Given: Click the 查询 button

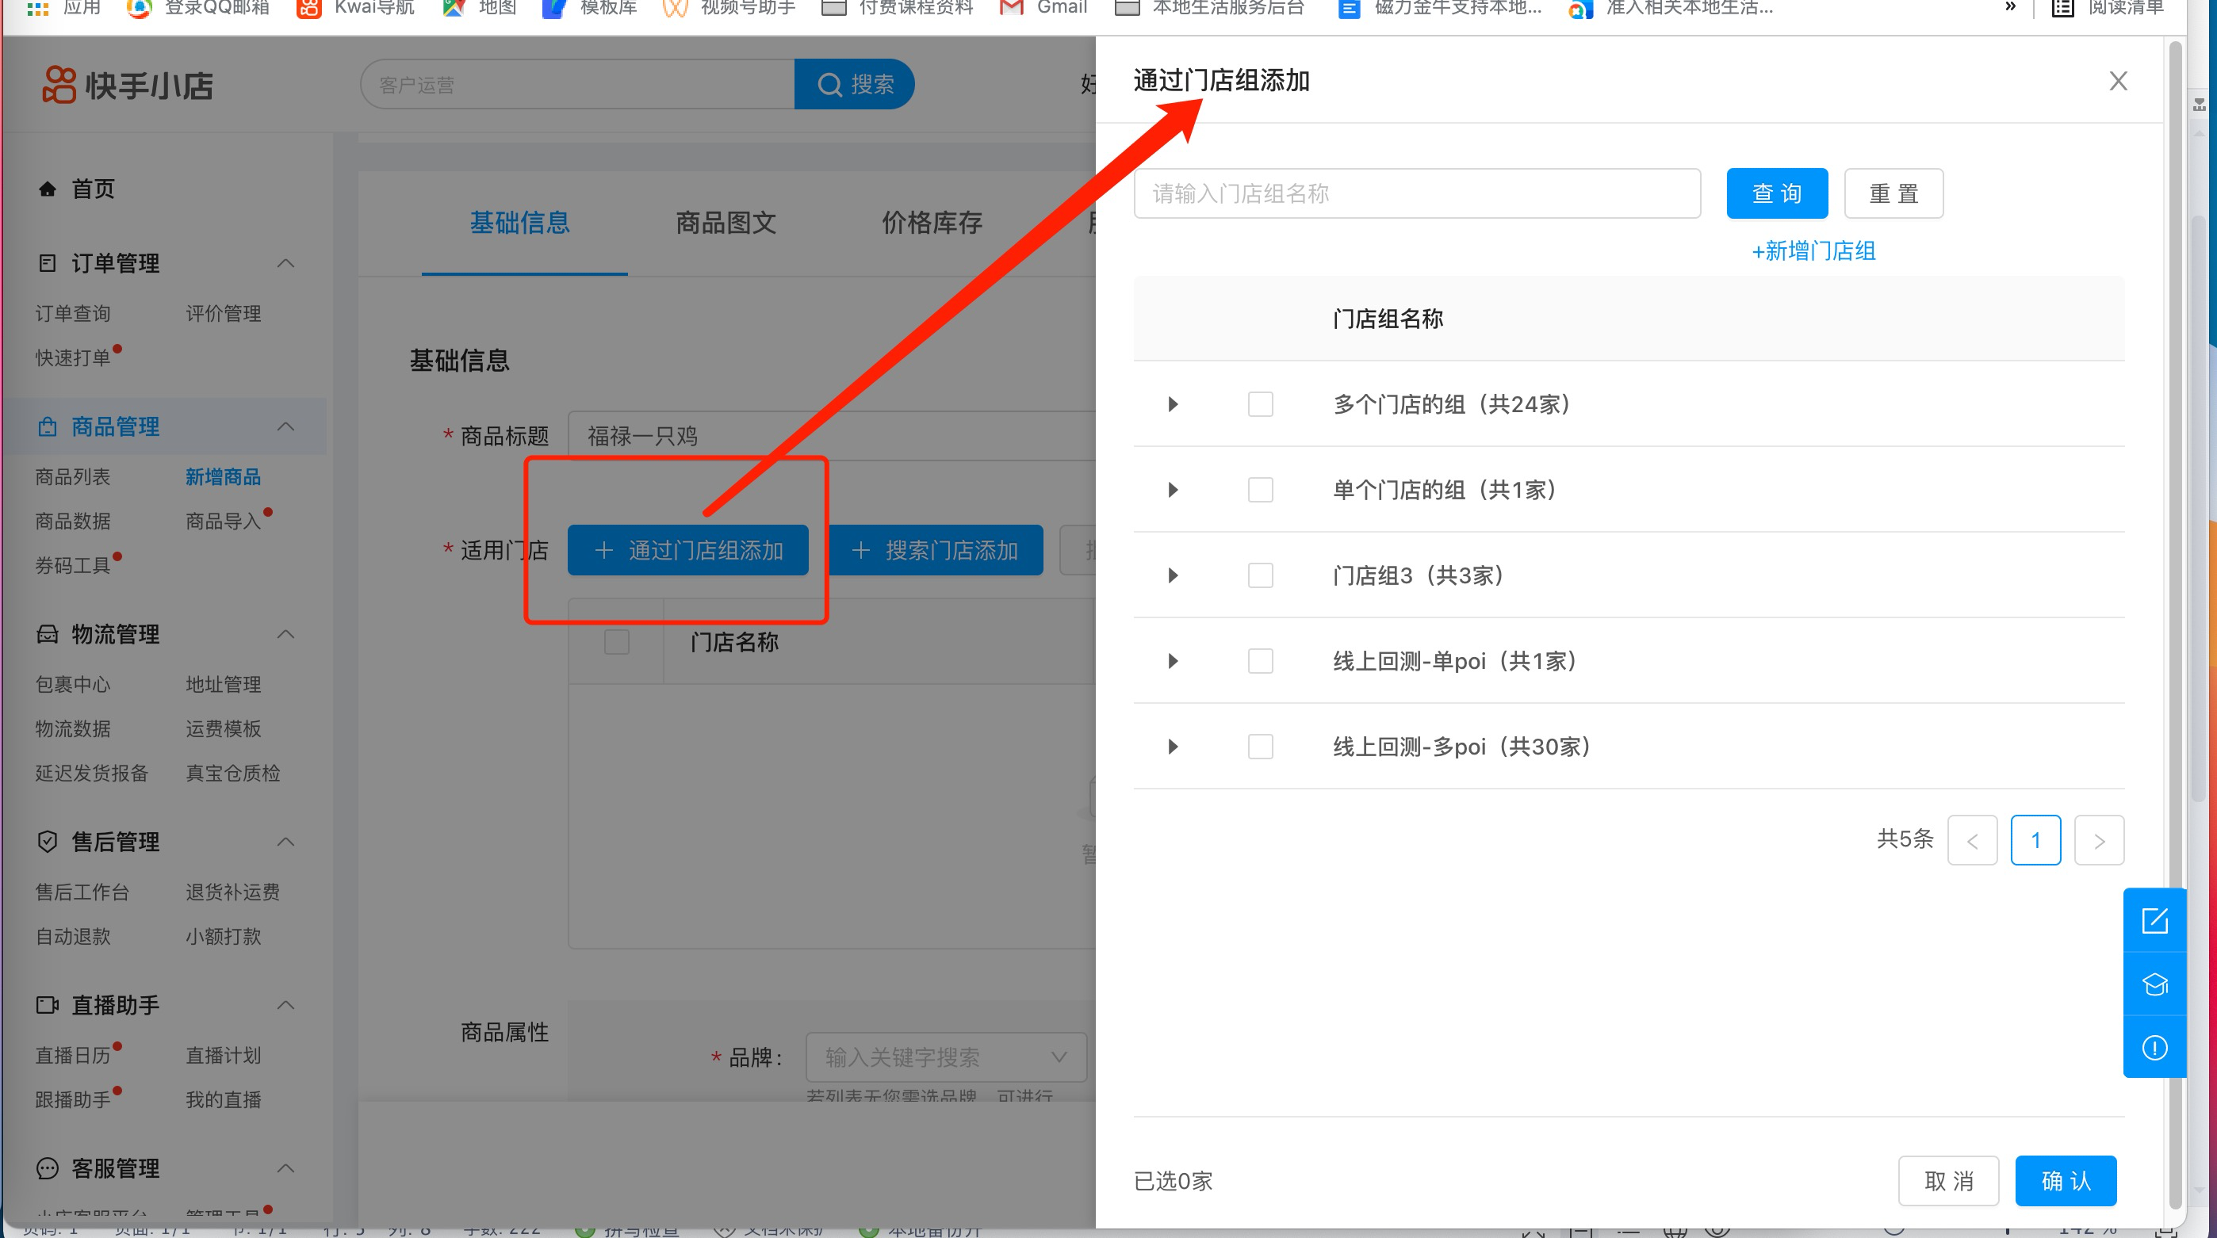Looking at the screenshot, I should coord(1777,193).
